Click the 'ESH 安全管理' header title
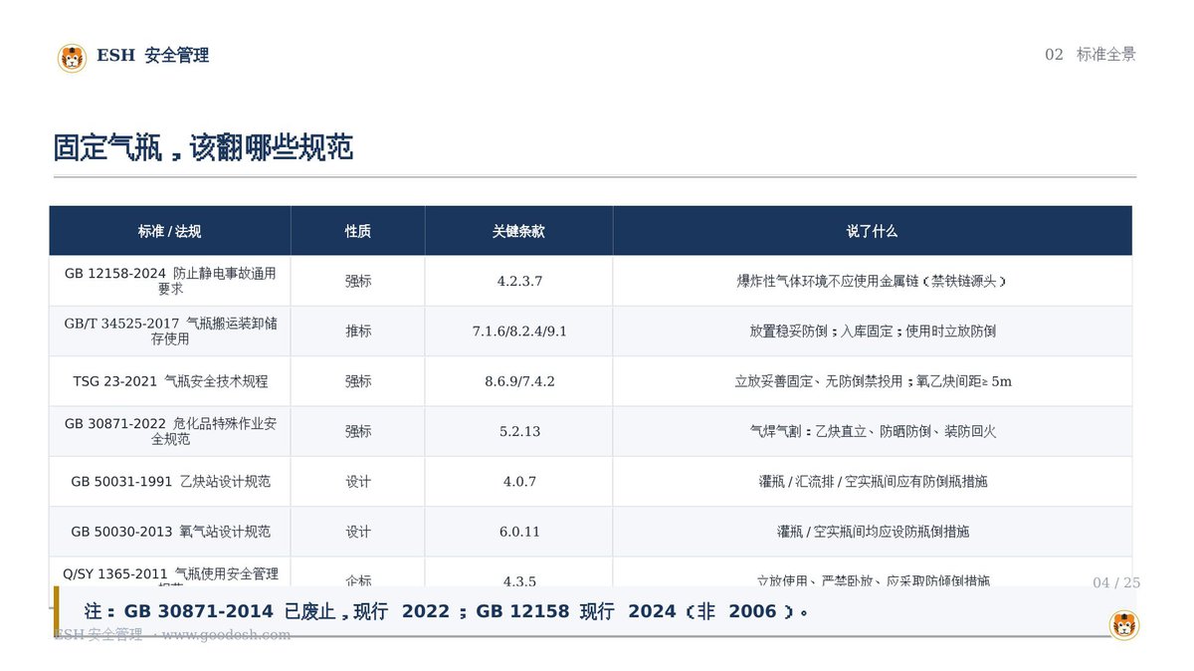Viewport: 1194px width, 671px height. 152,56
